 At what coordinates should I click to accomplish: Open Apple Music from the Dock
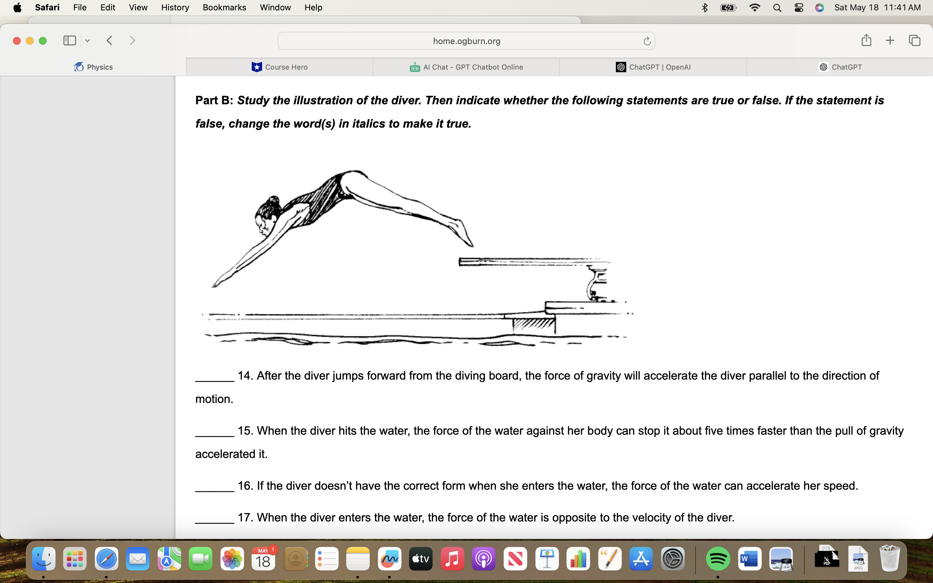tap(452, 558)
